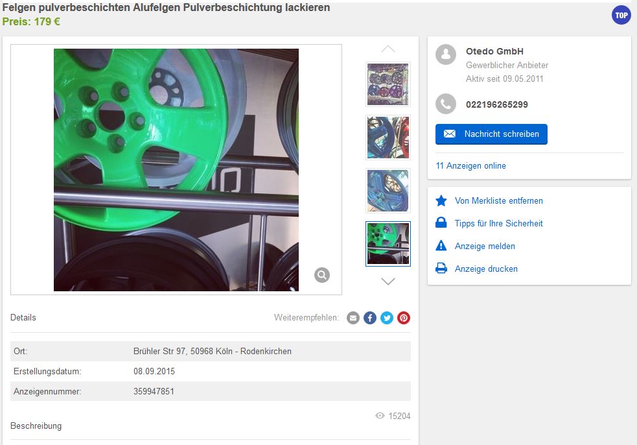Share listing on Twitter

(387, 318)
